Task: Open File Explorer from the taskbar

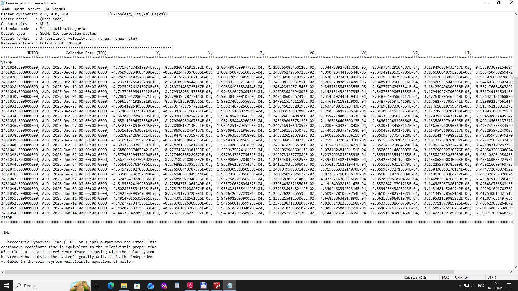Action: tap(124, 286)
